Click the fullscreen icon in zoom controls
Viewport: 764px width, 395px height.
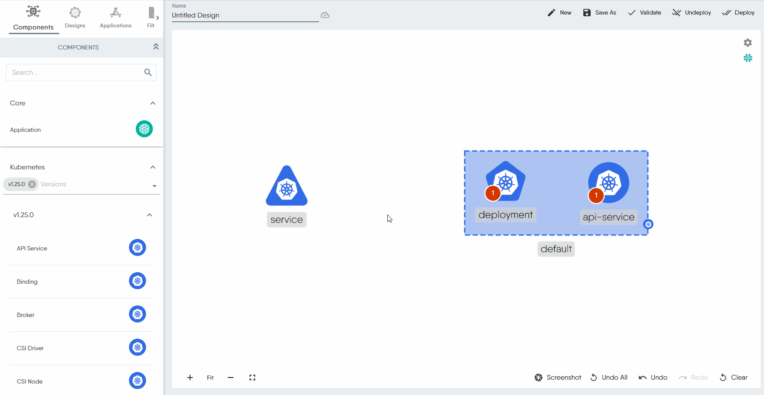(252, 378)
